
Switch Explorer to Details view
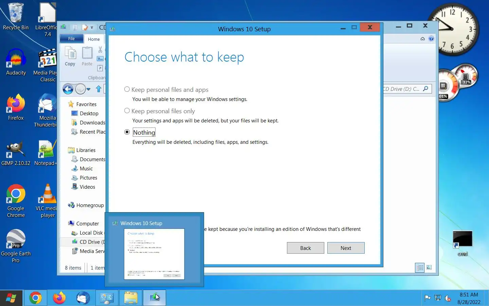tap(420, 268)
